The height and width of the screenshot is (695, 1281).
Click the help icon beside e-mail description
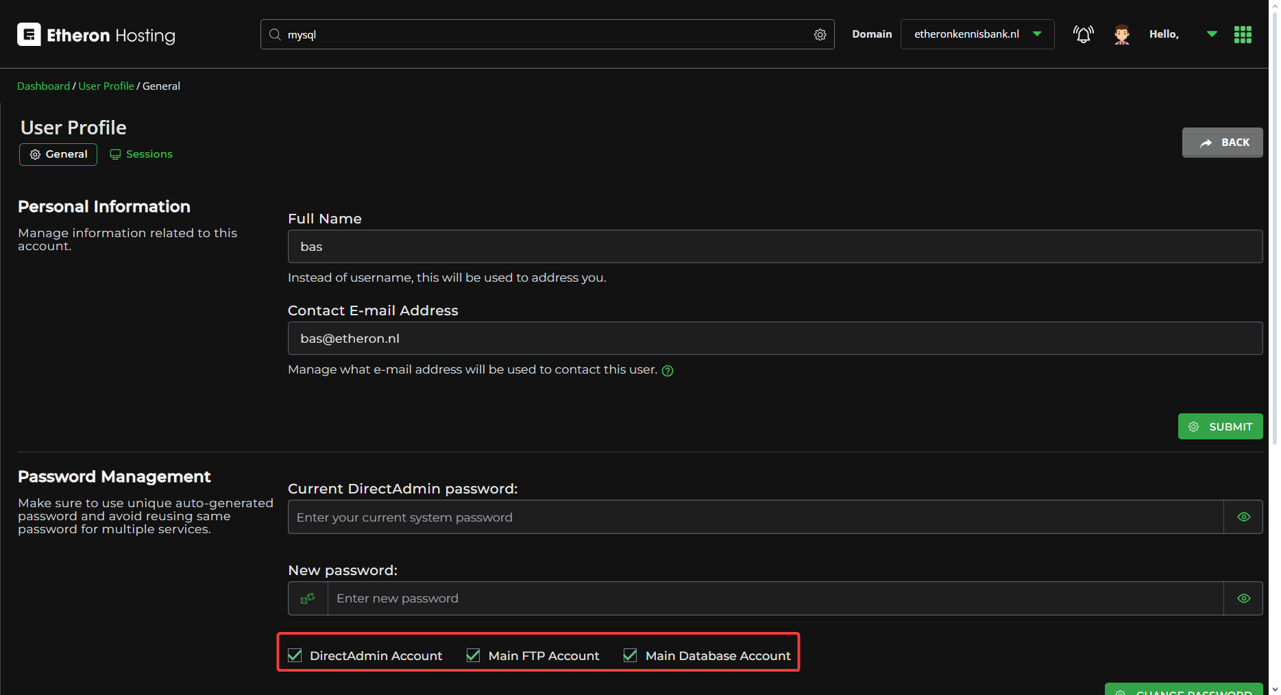click(x=668, y=371)
